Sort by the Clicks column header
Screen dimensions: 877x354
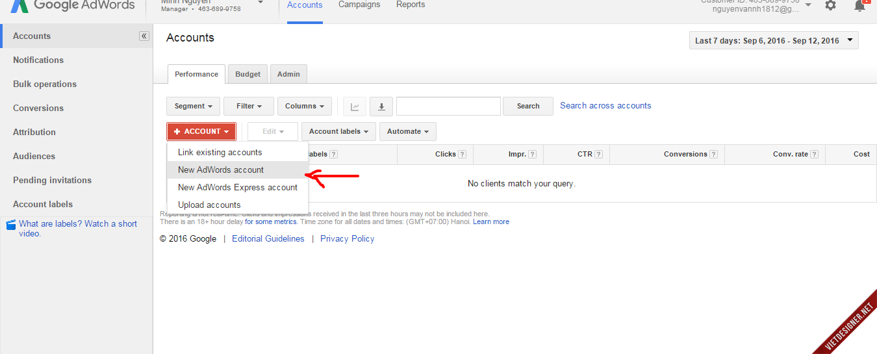[x=446, y=155]
